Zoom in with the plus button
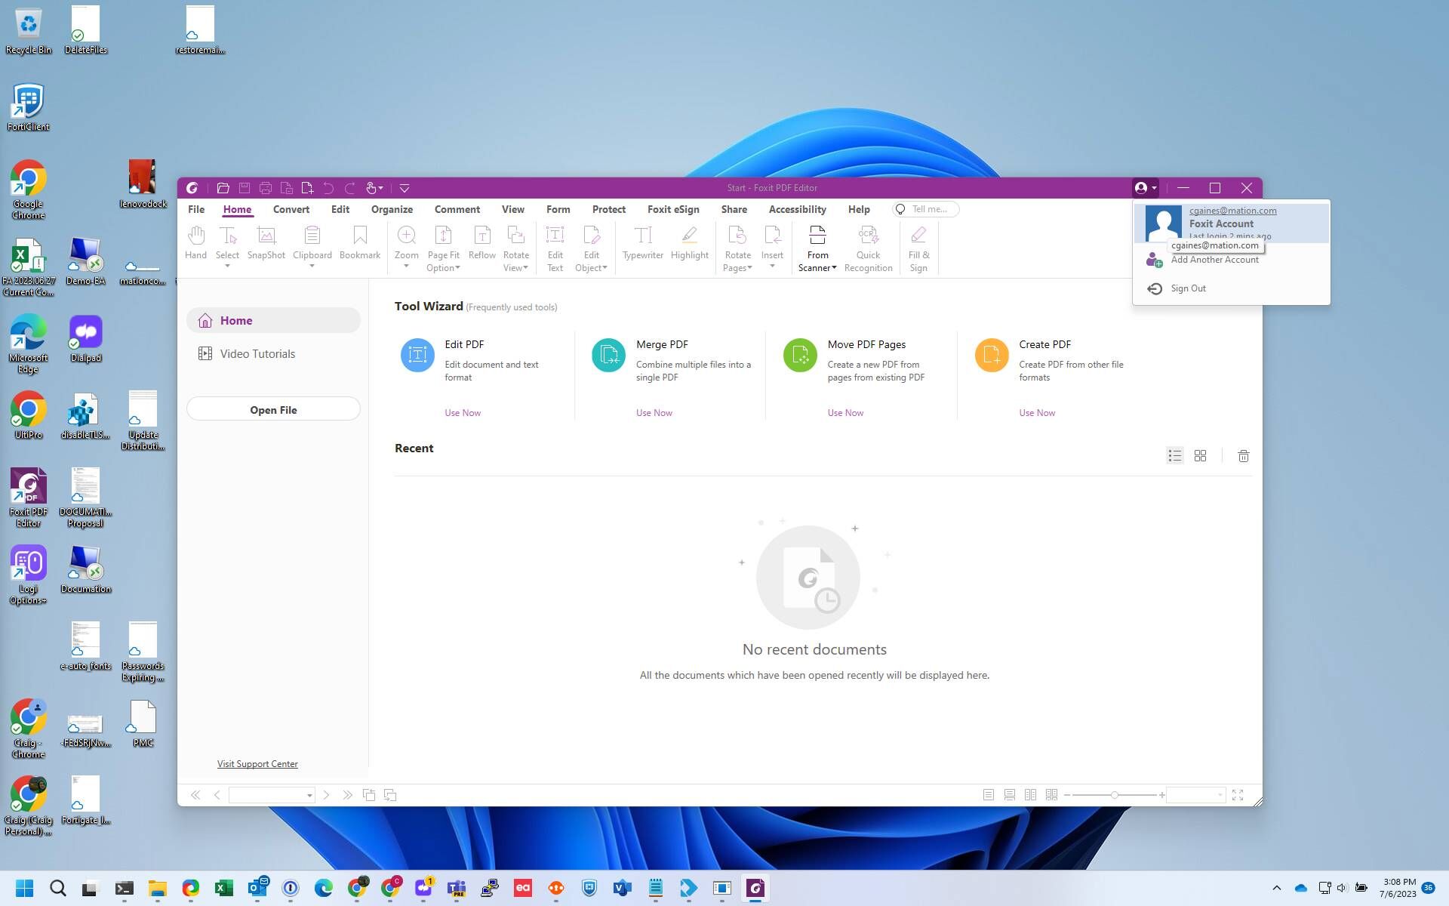This screenshot has width=1449, height=906. click(1161, 795)
